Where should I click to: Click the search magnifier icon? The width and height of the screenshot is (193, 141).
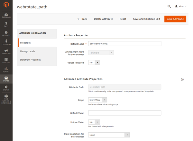coord(169,6)
